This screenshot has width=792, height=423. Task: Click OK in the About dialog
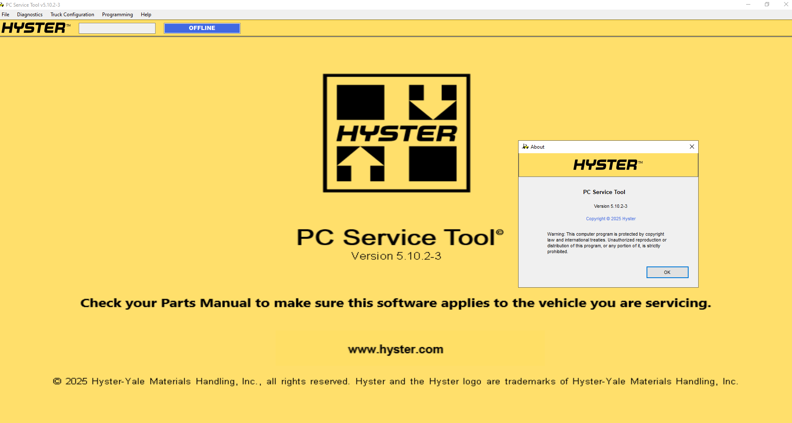(667, 272)
